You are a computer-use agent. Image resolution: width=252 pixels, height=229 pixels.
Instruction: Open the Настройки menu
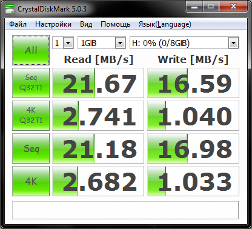[x=53, y=24]
